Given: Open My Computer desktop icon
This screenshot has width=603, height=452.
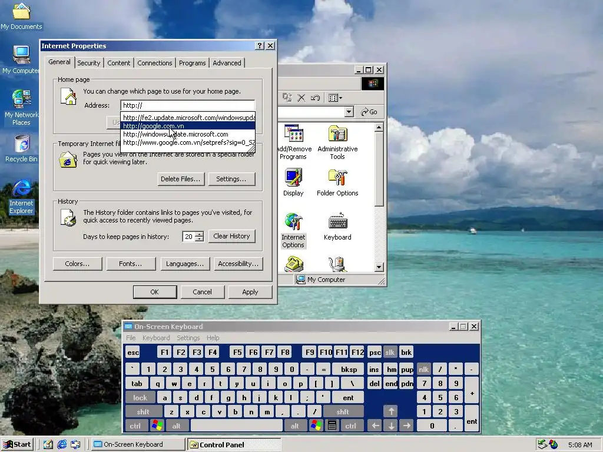Looking at the screenshot, I should pos(21,60).
